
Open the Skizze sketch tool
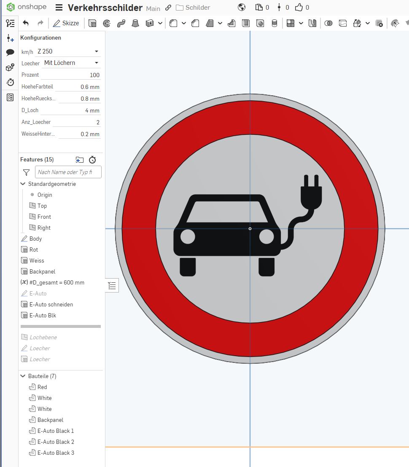coord(66,23)
